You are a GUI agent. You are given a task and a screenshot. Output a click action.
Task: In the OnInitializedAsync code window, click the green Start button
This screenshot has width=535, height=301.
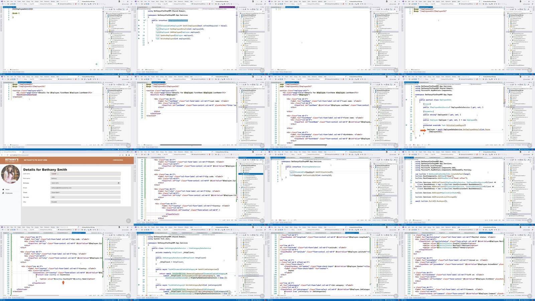tap(460, 79)
